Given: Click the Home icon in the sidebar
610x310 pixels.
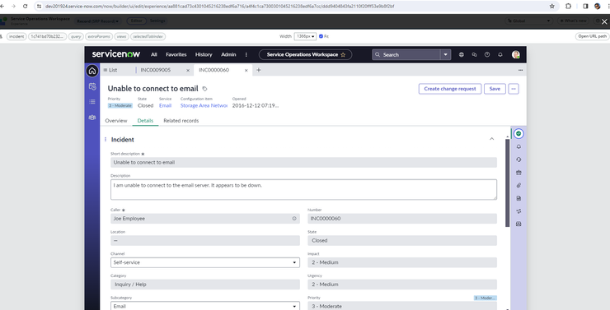Looking at the screenshot, I should tap(92, 71).
